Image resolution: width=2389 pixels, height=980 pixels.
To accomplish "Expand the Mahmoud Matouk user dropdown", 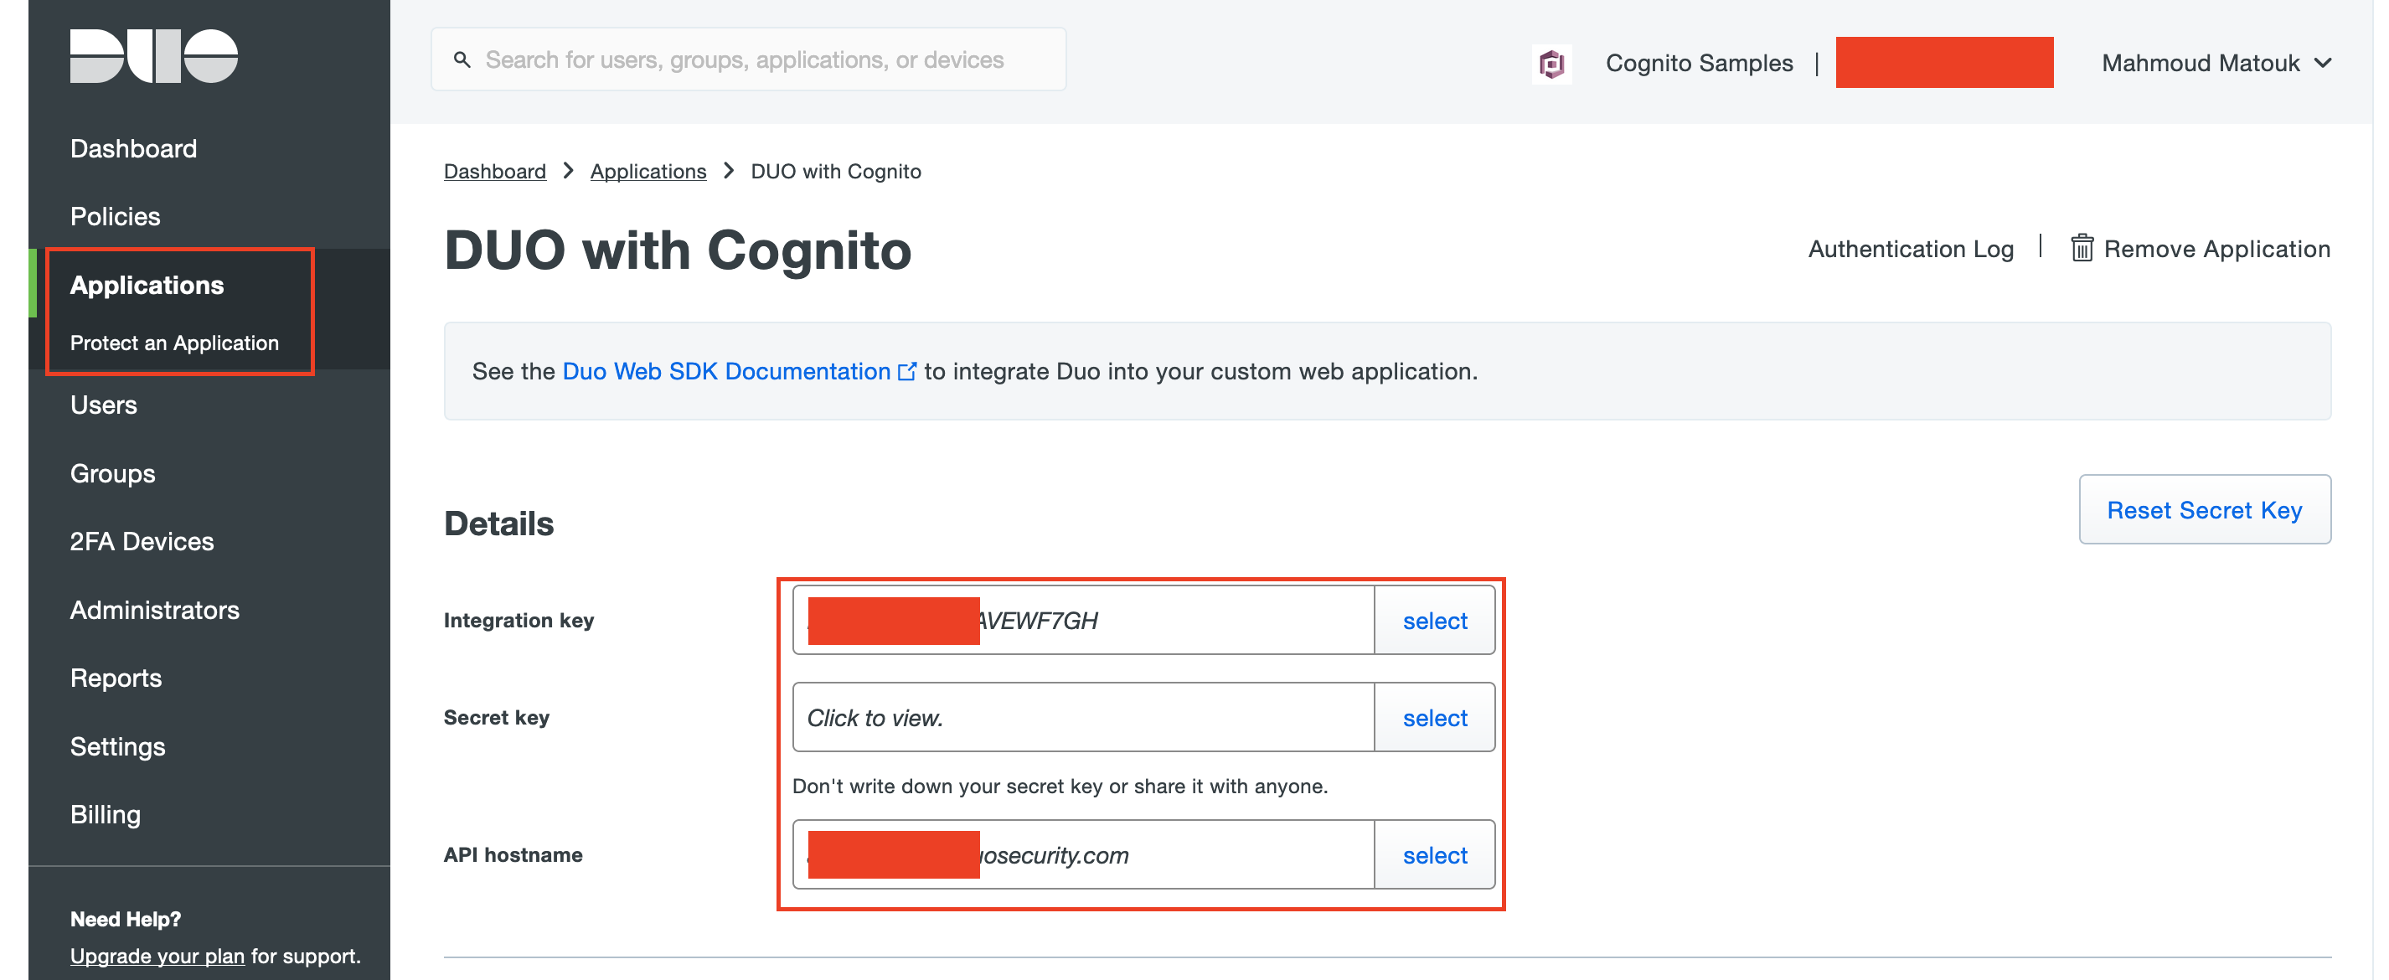I will coord(2216,63).
